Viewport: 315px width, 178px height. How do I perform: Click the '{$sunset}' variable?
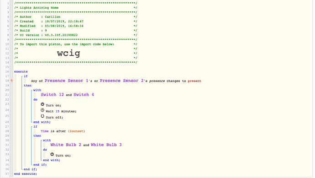[x=76, y=131]
